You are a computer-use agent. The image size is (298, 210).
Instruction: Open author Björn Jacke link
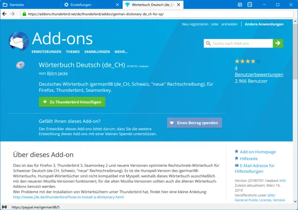pos(57,74)
